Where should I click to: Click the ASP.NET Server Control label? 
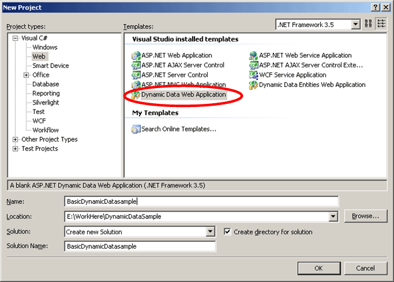point(175,75)
